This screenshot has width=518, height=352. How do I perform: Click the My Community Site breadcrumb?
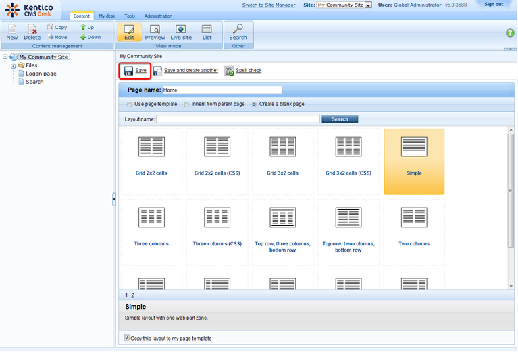tap(140, 57)
